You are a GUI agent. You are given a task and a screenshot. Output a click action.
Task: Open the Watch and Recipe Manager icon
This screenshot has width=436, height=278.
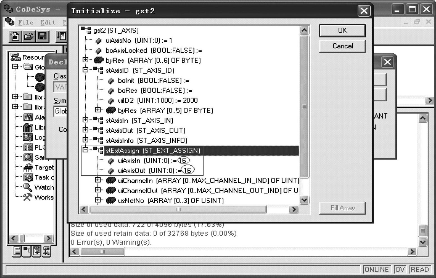[28, 187]
